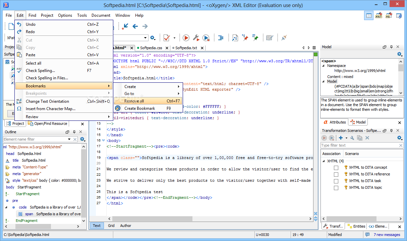Open XPath settings gear icon
407x241 pixels.
point(153,38)
